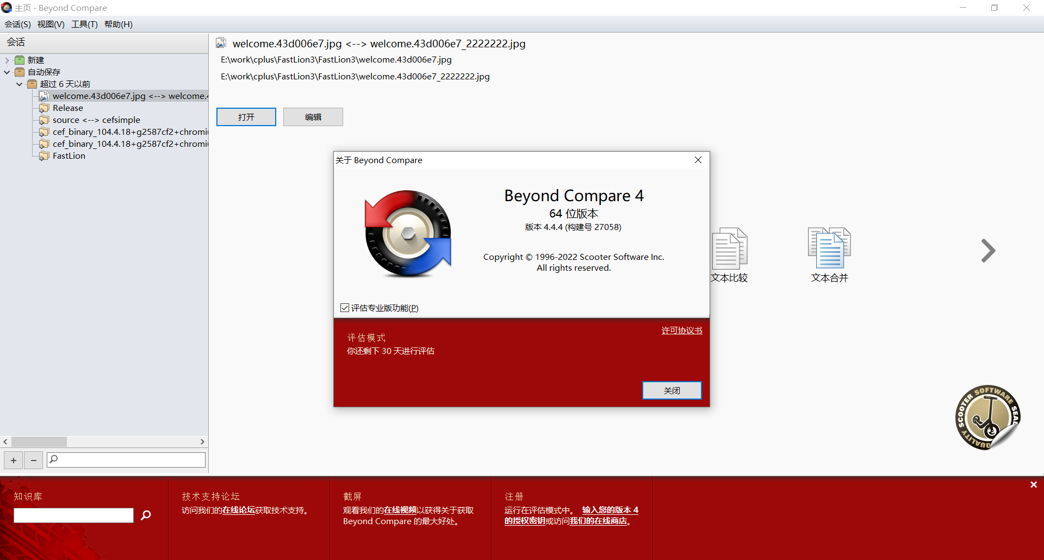The height and width of the screenshot is (560, 1044).
Task: Click the picture compare icon beside header title
Action: point(221,43)
